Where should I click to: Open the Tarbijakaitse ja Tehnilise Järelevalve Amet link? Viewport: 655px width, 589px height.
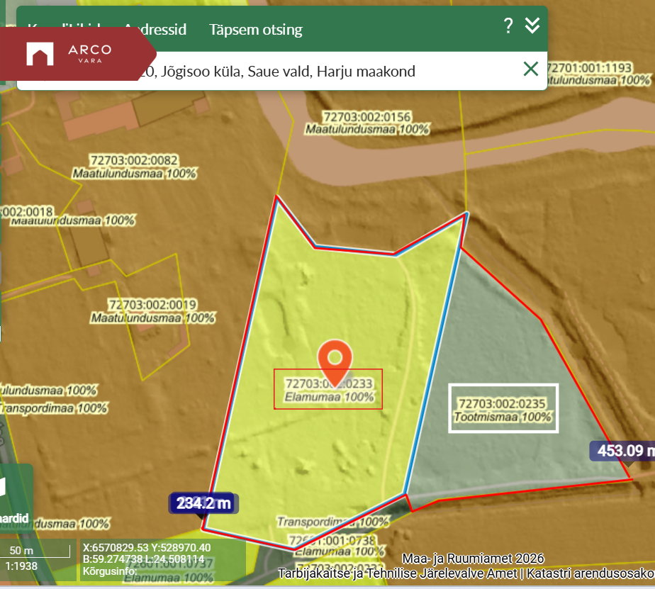click(x=397, y=573)
